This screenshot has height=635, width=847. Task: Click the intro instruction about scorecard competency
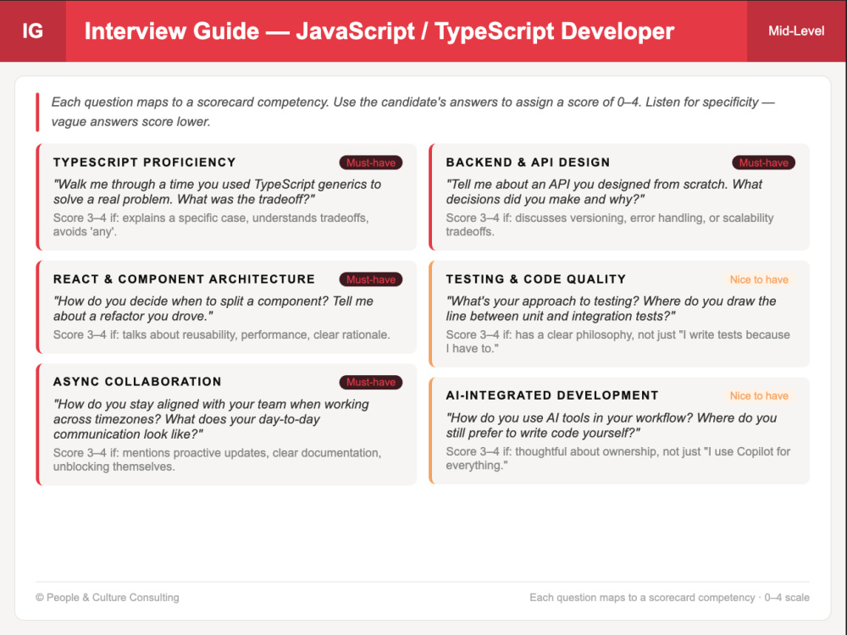[x=413, y=112]
